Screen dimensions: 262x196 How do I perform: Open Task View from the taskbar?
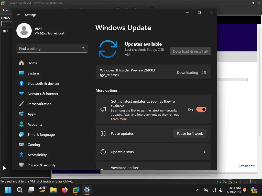coord(31,190)
